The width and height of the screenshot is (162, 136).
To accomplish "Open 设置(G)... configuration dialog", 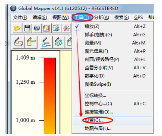I will pos(112,120).
